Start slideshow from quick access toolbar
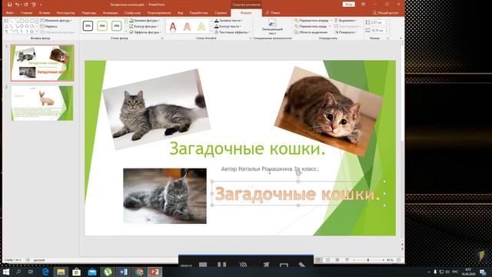The width and height of the screenshot is (492, 277). pos(34,5)
